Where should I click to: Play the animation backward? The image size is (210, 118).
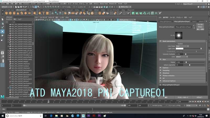point(198,102)
